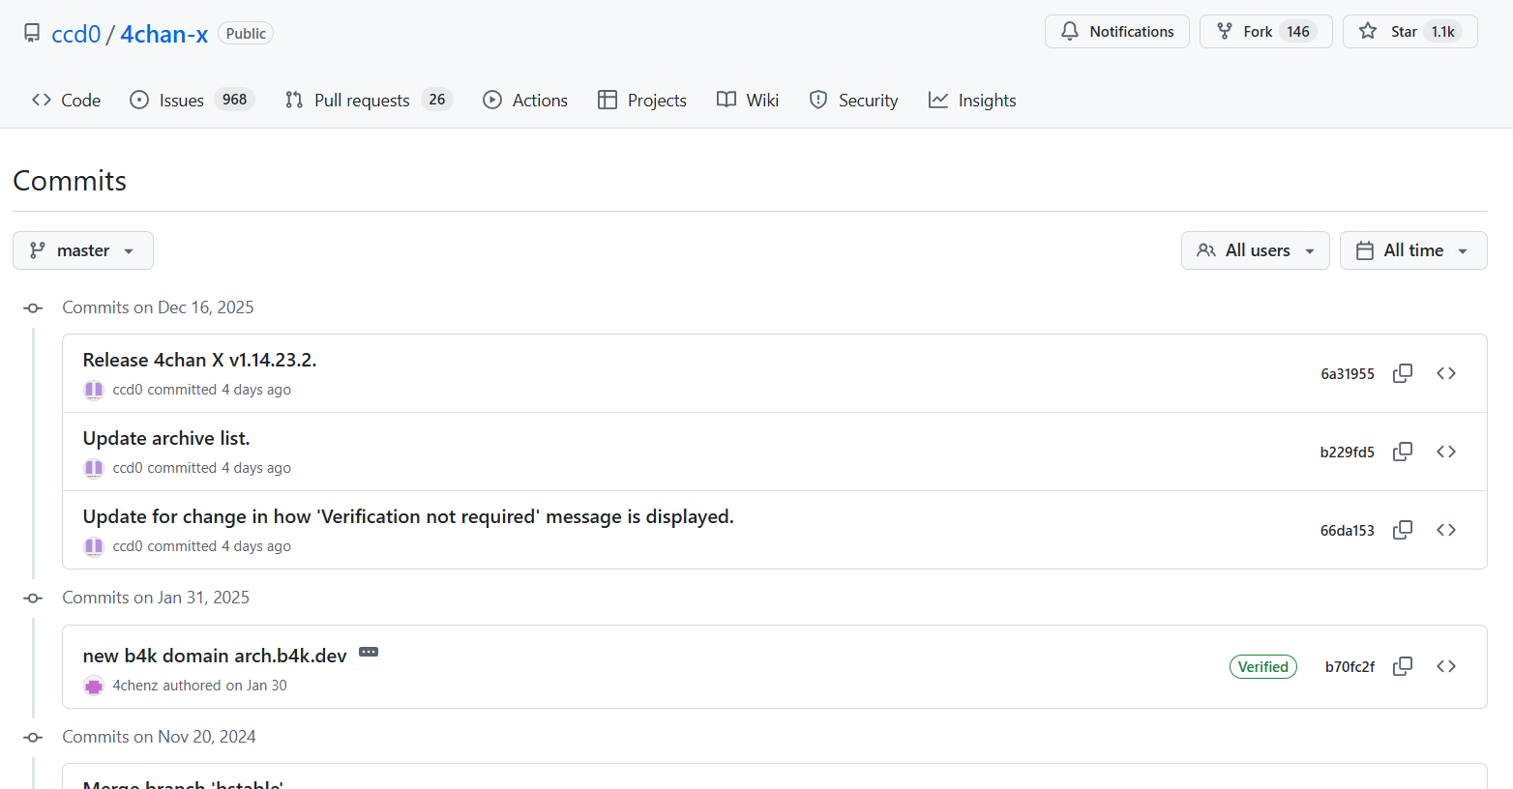The image size is (1513, 789).
Task: Browse repository at commit 6a31955
Action: tap(1445, 373)
